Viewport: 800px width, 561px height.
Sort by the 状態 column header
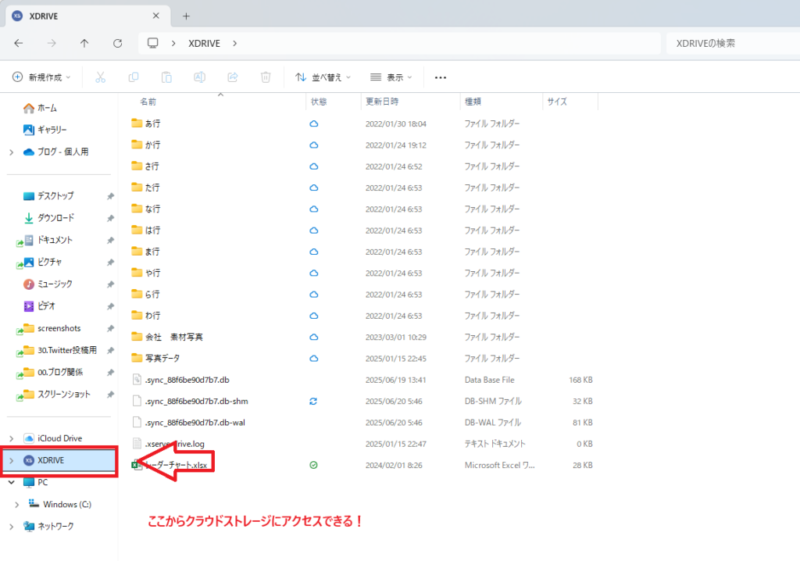click(319, 102)
